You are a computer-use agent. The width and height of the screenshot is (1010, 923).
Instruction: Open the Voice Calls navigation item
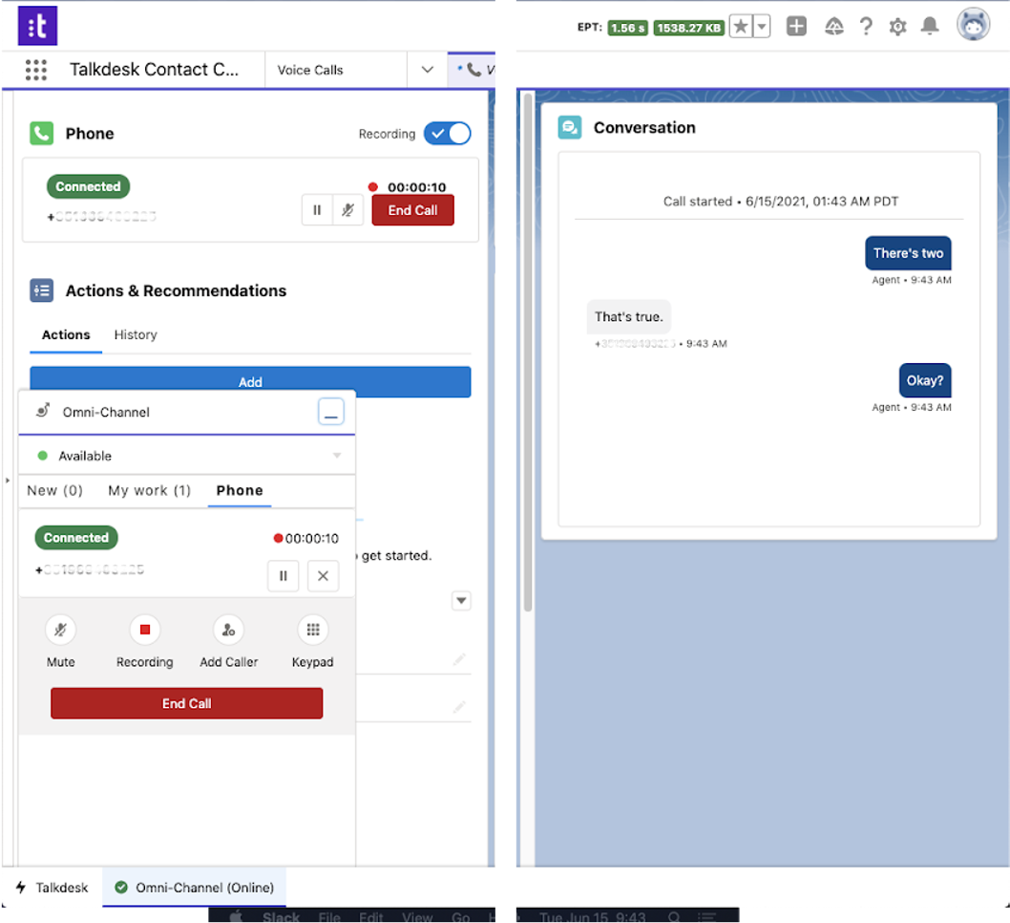pos(310,70)
